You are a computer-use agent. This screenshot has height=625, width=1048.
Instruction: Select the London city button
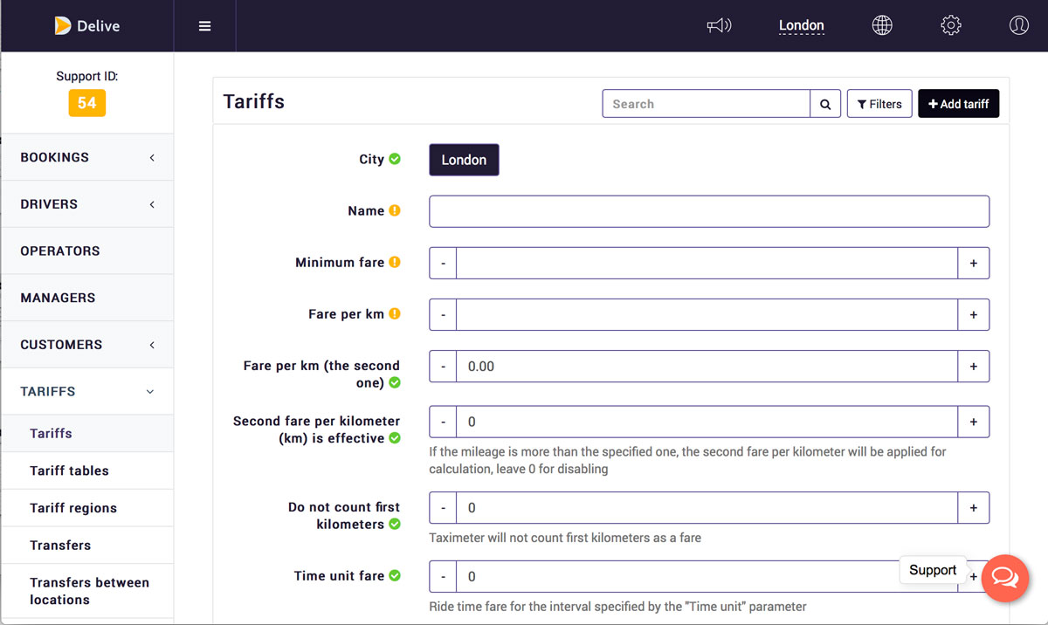(x=464, y=160)
